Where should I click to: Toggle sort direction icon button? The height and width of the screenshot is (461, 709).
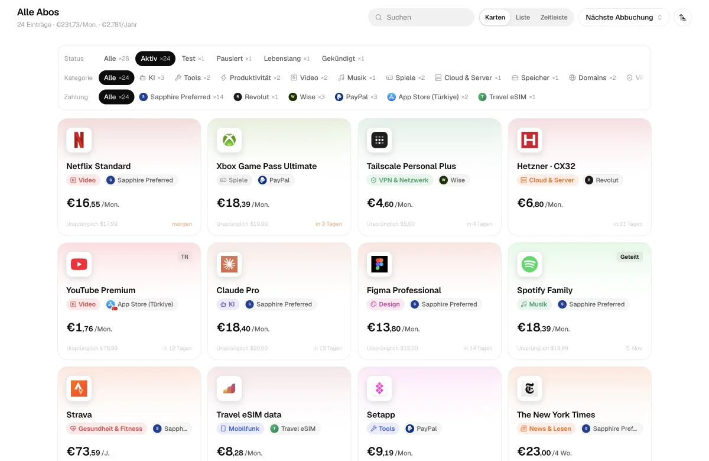pos(682,17)
